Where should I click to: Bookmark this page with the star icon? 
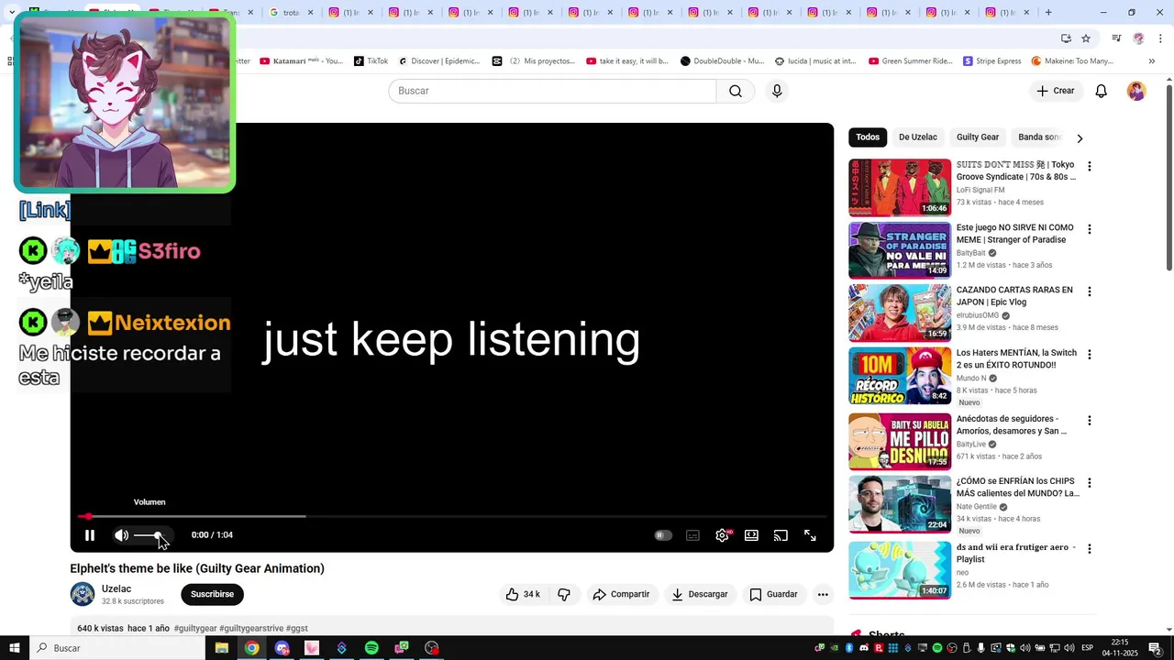point(1086,38)
